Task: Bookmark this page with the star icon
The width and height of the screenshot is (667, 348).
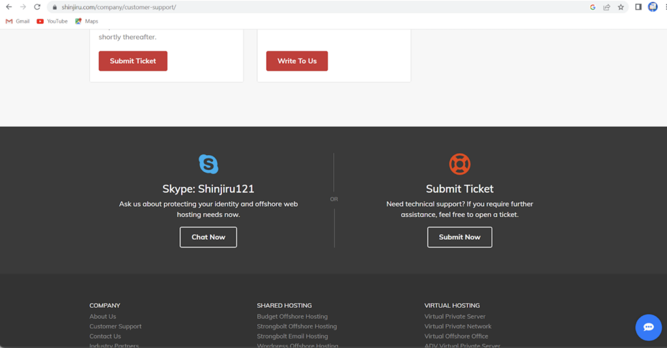Action: (x=621, y=7)
